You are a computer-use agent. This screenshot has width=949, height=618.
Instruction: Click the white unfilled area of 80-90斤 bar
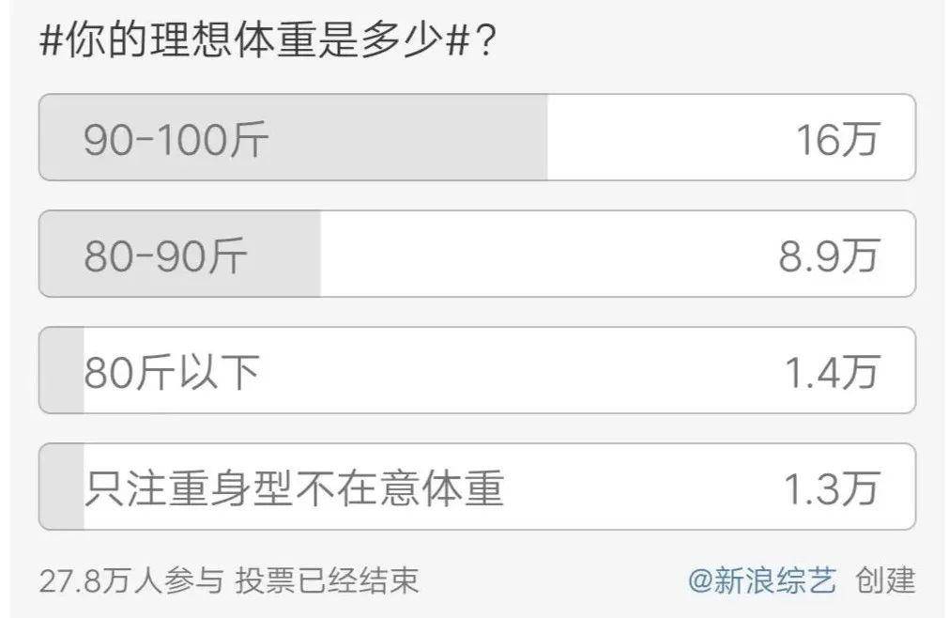tap(544, 255)
